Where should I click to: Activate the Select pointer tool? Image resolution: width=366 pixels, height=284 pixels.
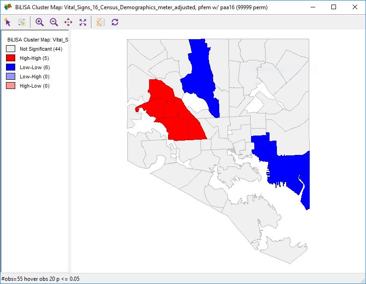point(8,22)
